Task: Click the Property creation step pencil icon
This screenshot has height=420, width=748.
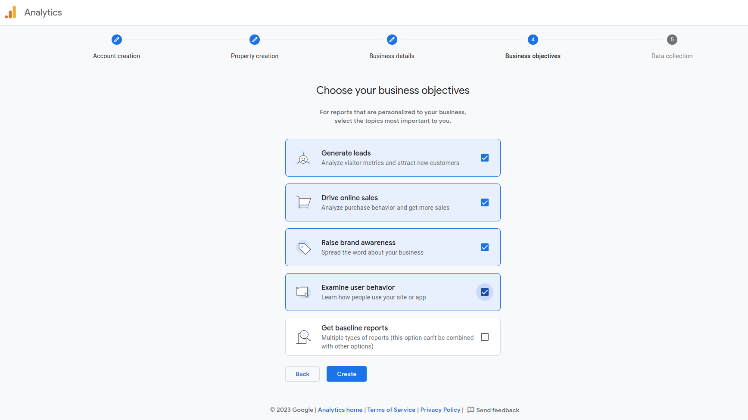Action: tap(255, 40)
